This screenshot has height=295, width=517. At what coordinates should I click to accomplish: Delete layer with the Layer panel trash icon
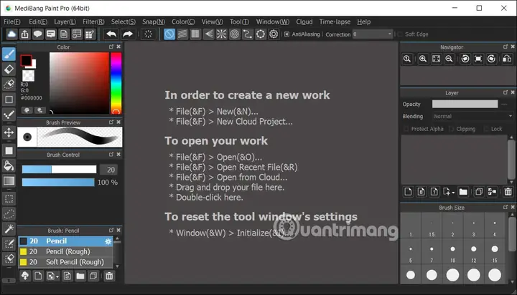pos(508,192)
